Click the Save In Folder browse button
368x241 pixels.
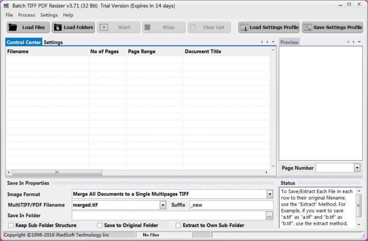tap(269, 215)
